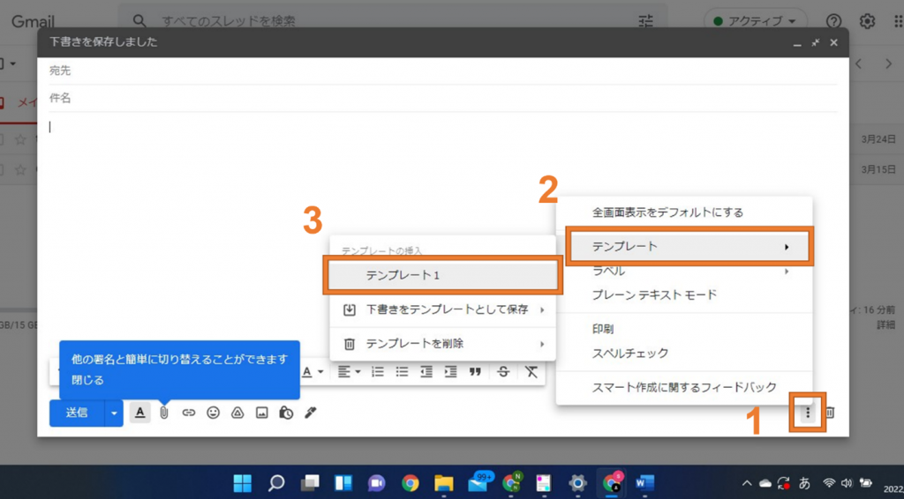Viewport: 904px width, 499px height.
Task: Click the remove formatting icon
Action: pyautogui.click(x=531, y=372)
